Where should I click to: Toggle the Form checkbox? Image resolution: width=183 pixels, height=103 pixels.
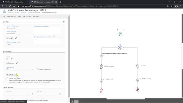pyautogui.click(x=7, y=59)
